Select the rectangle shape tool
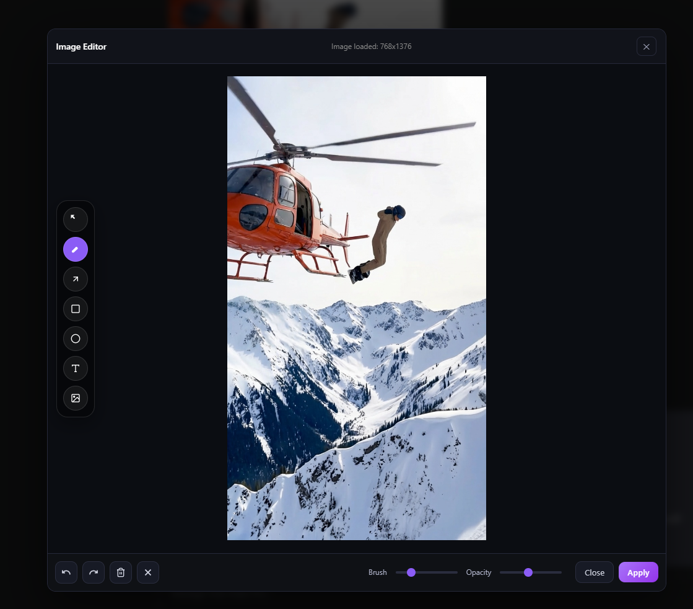The width and height of the screenshot is (693, 609). [76, 309]
